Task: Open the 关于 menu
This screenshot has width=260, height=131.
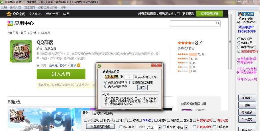Action: click(x=63, y=8)
